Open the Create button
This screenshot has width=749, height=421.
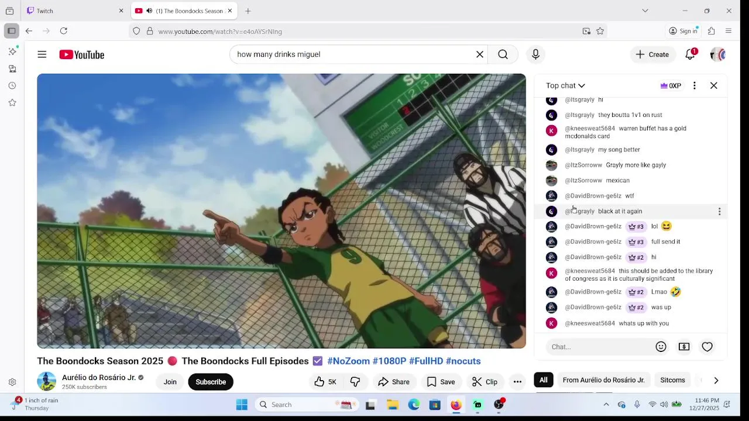coord(652,54)
